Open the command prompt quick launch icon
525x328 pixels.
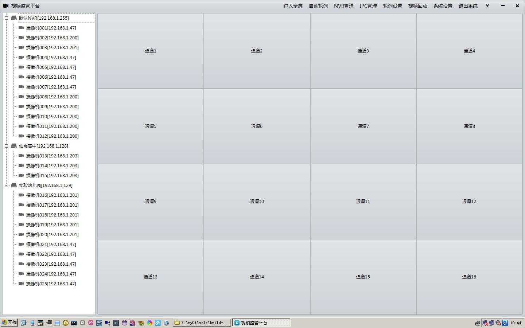click(74, 323)
